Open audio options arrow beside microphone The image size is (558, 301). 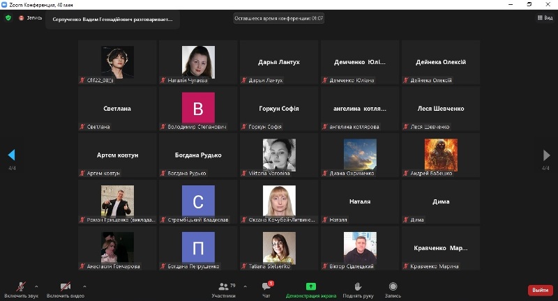[36, 286]
